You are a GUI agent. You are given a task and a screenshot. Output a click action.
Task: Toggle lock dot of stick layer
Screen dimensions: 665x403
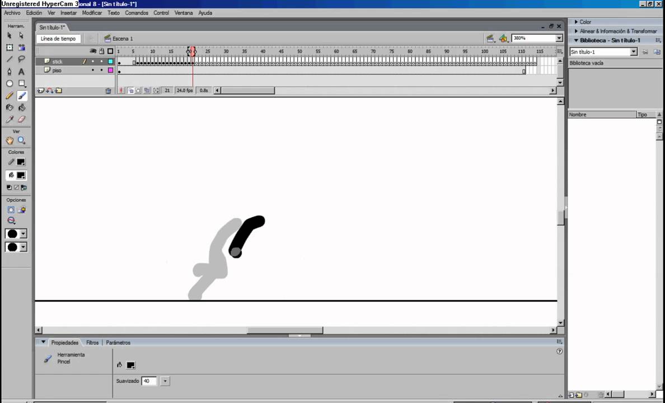(x=101, y=62)
